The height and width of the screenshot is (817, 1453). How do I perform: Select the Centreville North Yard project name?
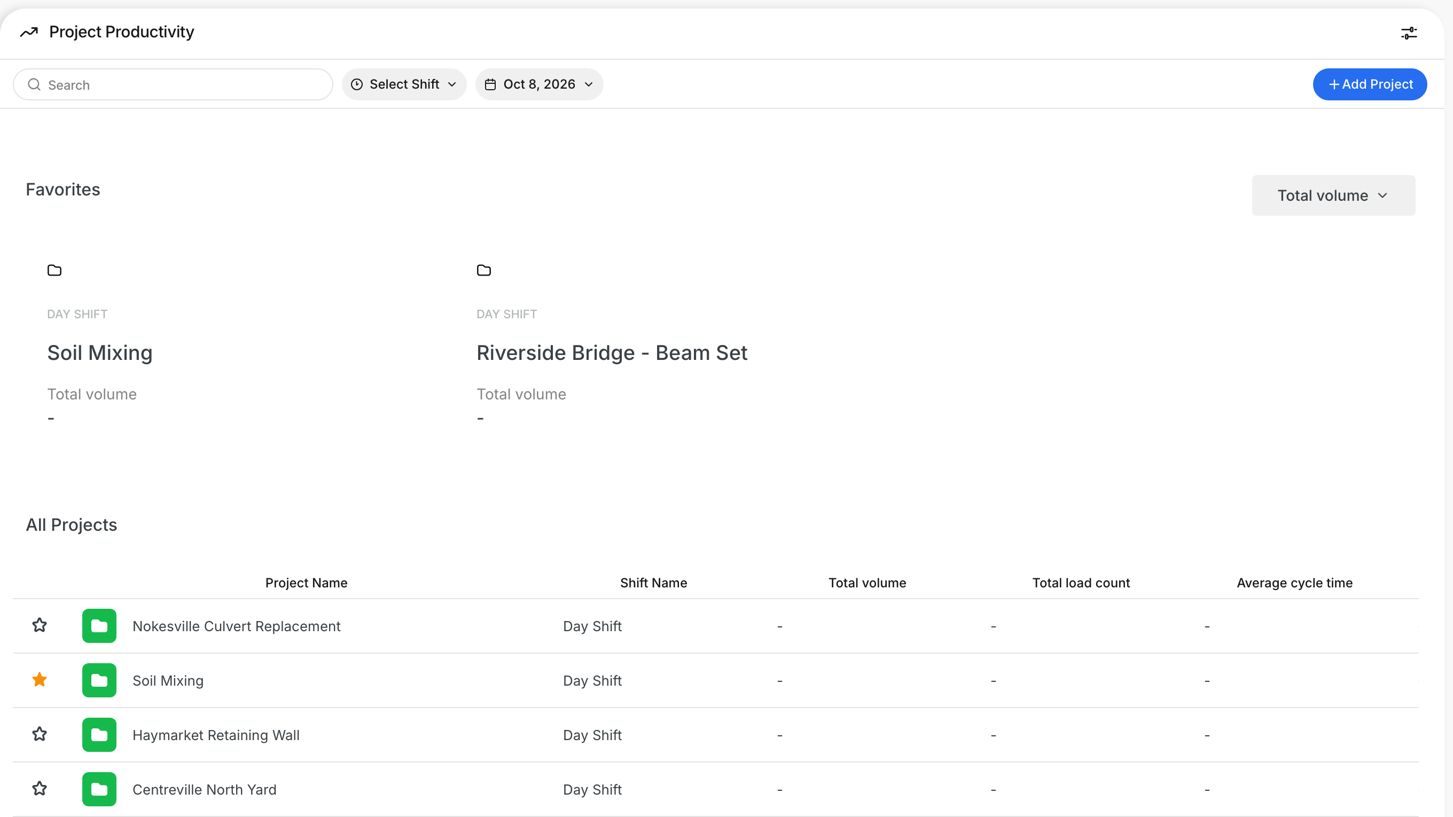[x=204, y=790]
